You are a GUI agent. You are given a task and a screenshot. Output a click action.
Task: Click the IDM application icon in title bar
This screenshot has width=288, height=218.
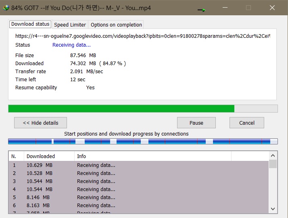click(6, 8)
